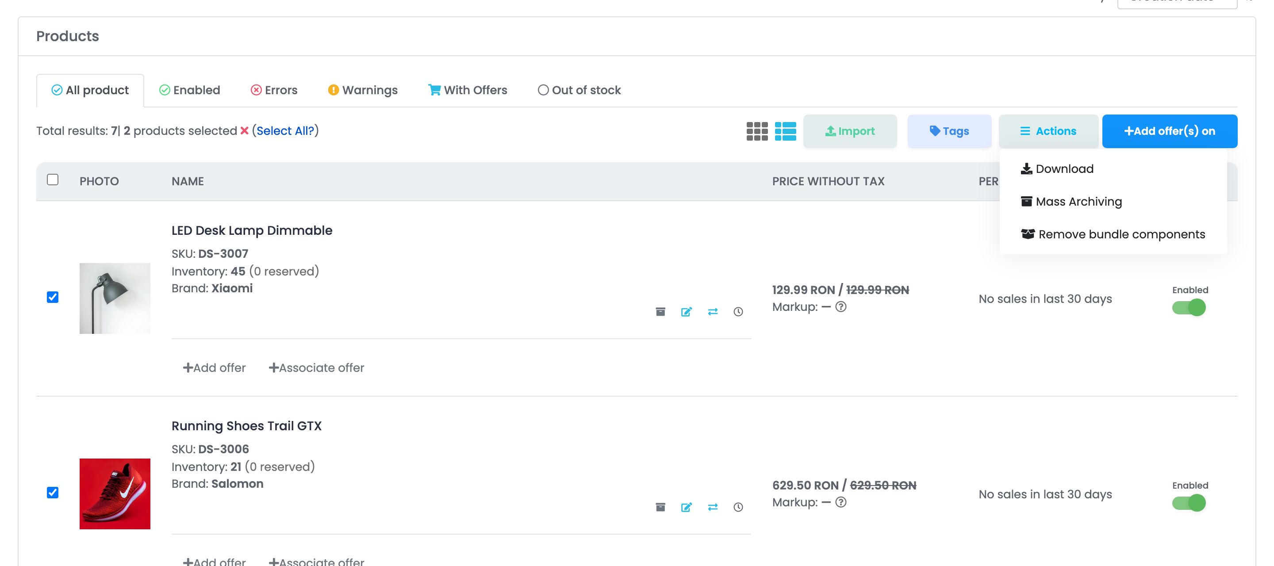The image size is (1274, 566).
Task: Collapse the Actions dropdown
Action: coord(1048,131)
